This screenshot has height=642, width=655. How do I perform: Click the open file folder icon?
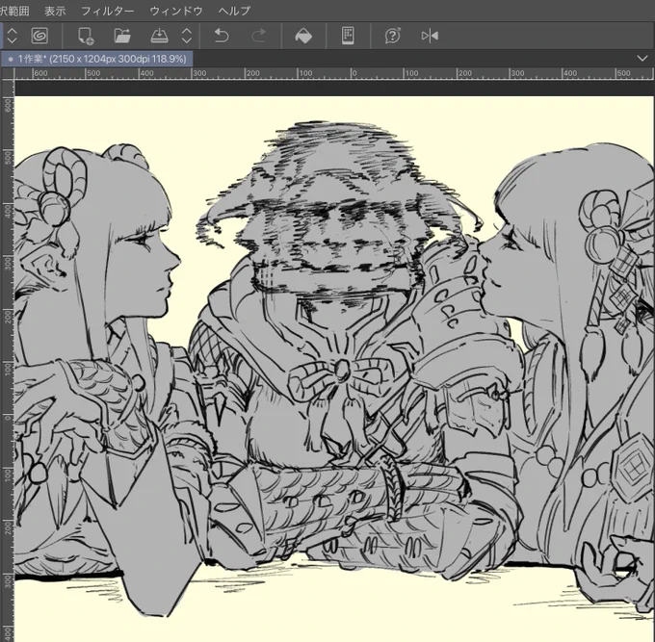[x=122, y=36]
